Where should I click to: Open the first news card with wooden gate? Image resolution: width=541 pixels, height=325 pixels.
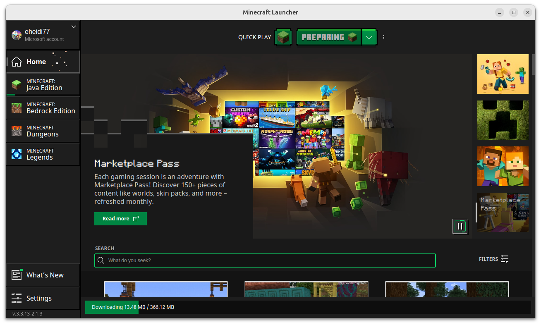[x=166, y=289]
